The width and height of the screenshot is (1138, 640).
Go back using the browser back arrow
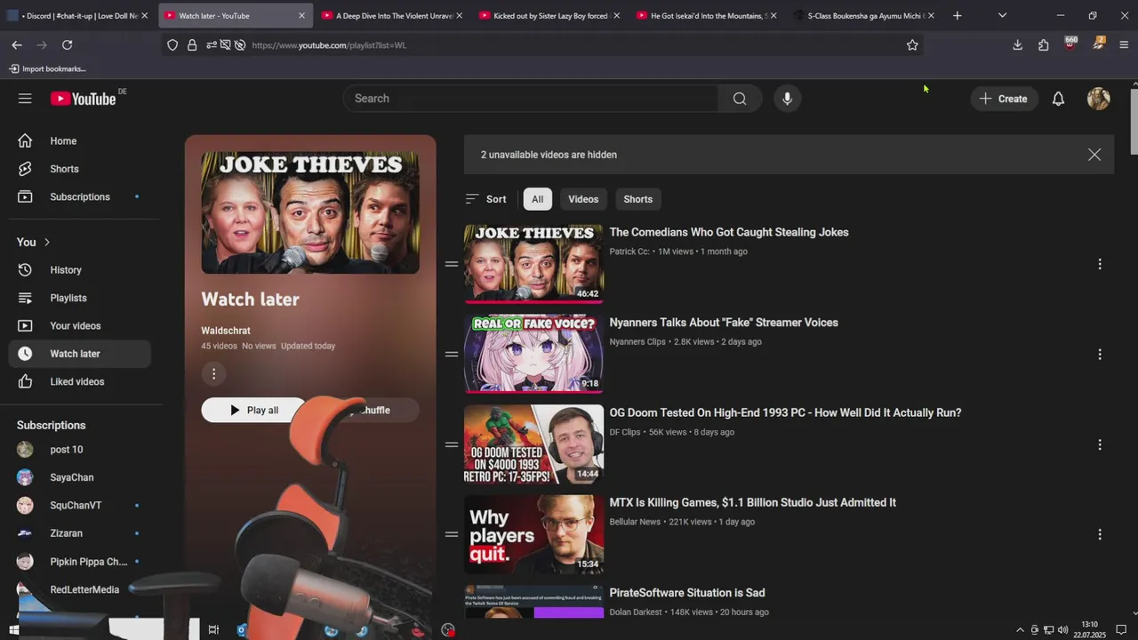(x=17, y=44)
